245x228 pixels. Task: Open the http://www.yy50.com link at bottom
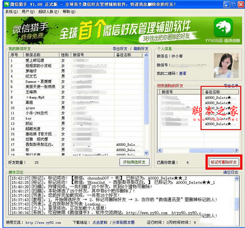(x=43, y=223)
